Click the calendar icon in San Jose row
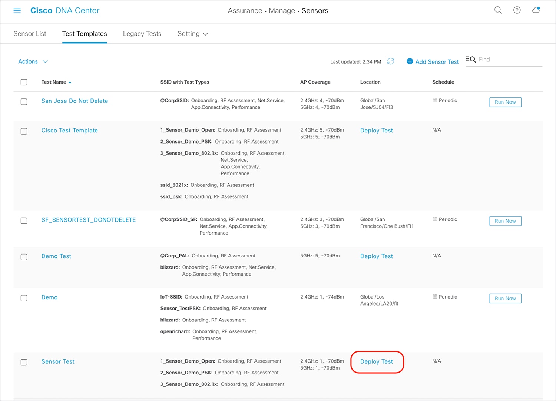The image size is (556, 401). tap(435, 100)
